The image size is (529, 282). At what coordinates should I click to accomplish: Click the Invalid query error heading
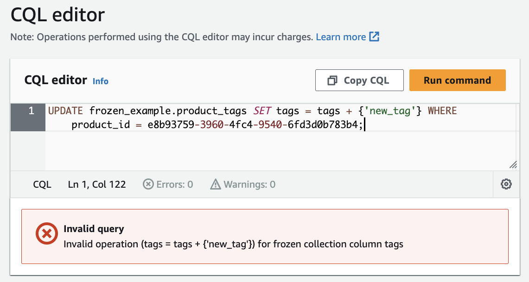tap(94, 229)
